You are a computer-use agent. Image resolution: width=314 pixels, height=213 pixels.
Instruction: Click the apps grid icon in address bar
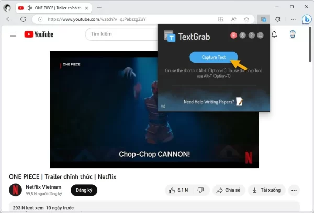[x=221, y=19]
